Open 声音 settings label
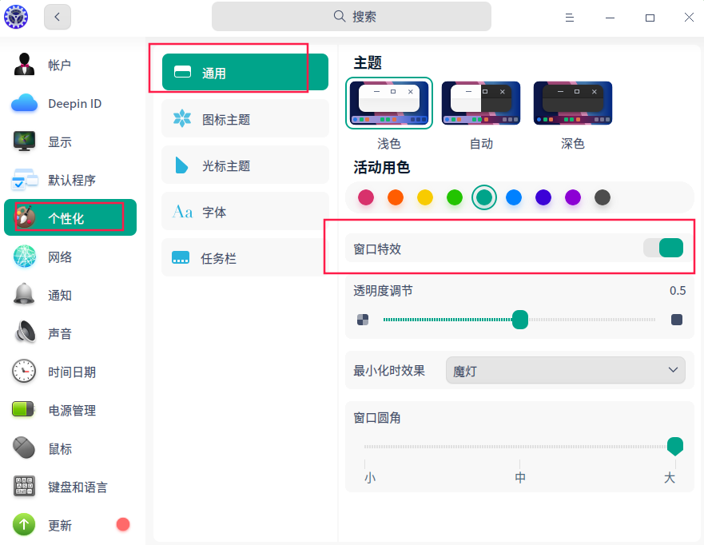704x545 pixels. click(x=60, y=333)
